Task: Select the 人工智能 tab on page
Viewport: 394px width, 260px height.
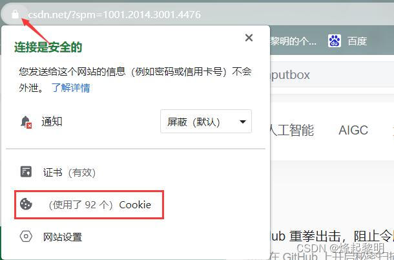Action: pyautogui.click(x=291, y=130)
